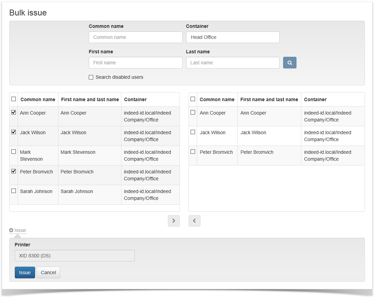377x299 pixels.
Task: Enable Search disabled users
Action: click(91, 77)
